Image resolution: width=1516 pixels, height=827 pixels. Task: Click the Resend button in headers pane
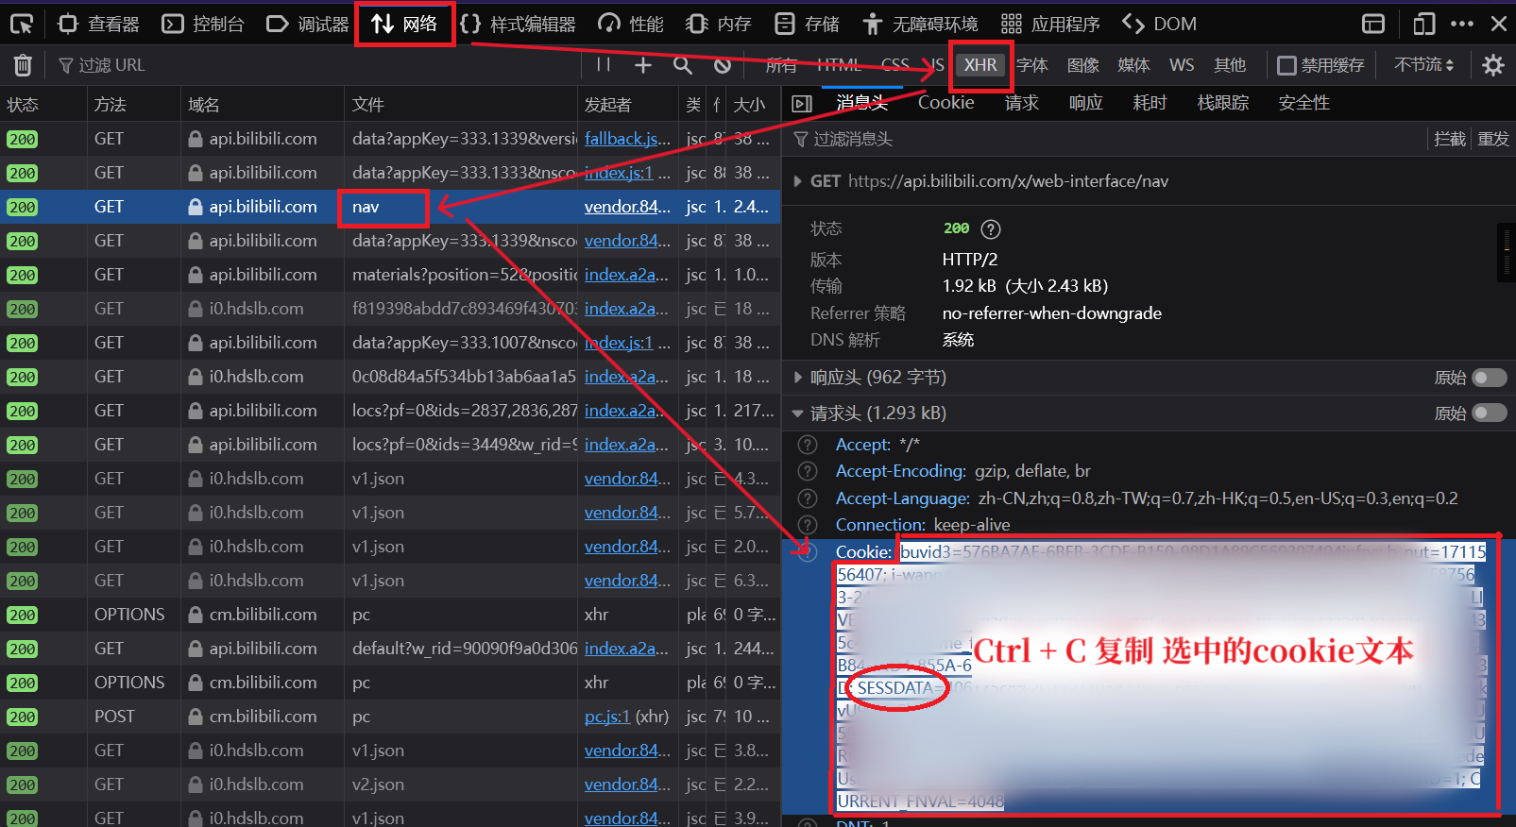1493,139
